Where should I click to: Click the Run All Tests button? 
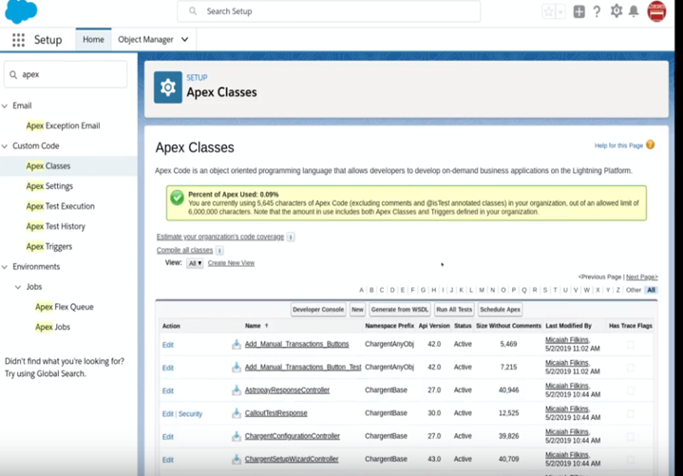pos(453,310)
